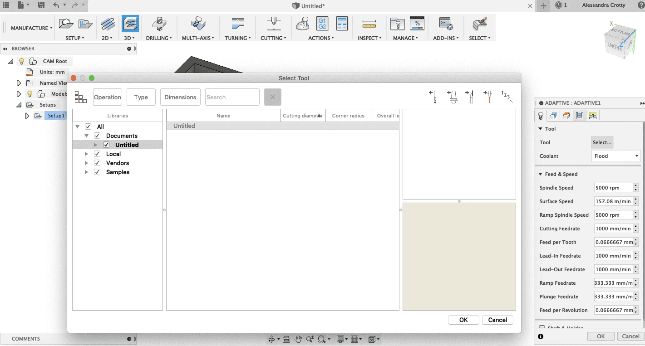Click the Multi-Axis toolpath icon
645x346 pixels.
[x=198, y=24]
